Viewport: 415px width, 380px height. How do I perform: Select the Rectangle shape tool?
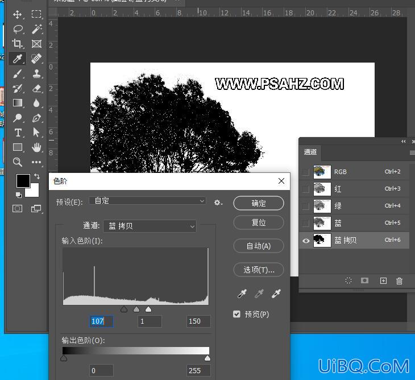click(x=18, y=147)
